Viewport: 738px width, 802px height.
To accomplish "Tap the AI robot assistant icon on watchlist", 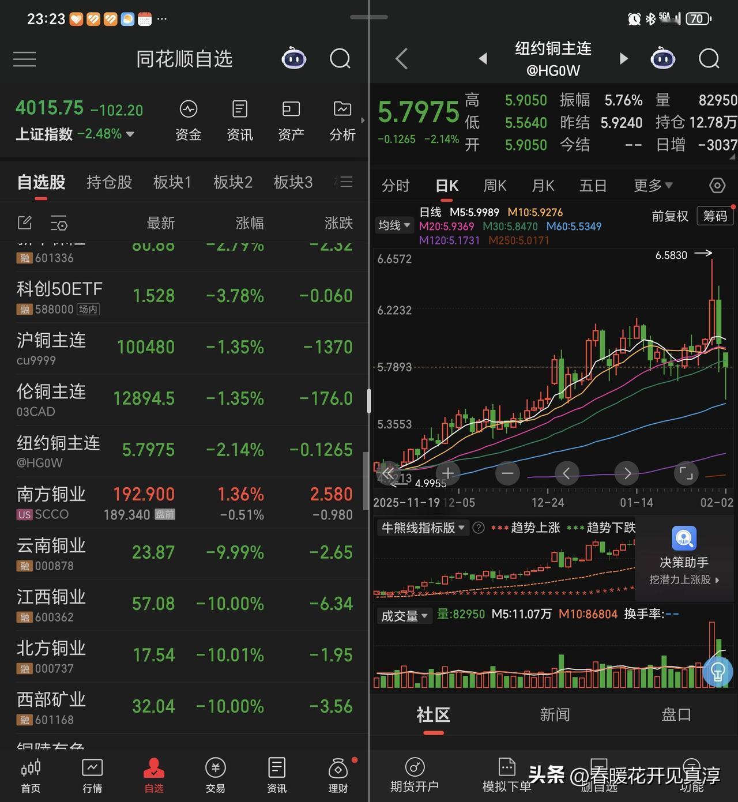I will pos(293,58).
